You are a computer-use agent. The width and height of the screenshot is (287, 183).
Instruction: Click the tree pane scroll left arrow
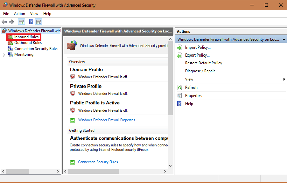3,172
